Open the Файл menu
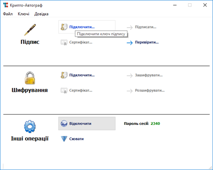The image size is (213, 170). [x=8, y=14]
